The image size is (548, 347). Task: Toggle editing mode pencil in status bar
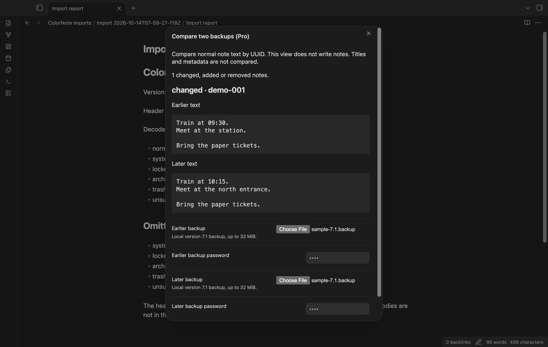click(479, 342)
